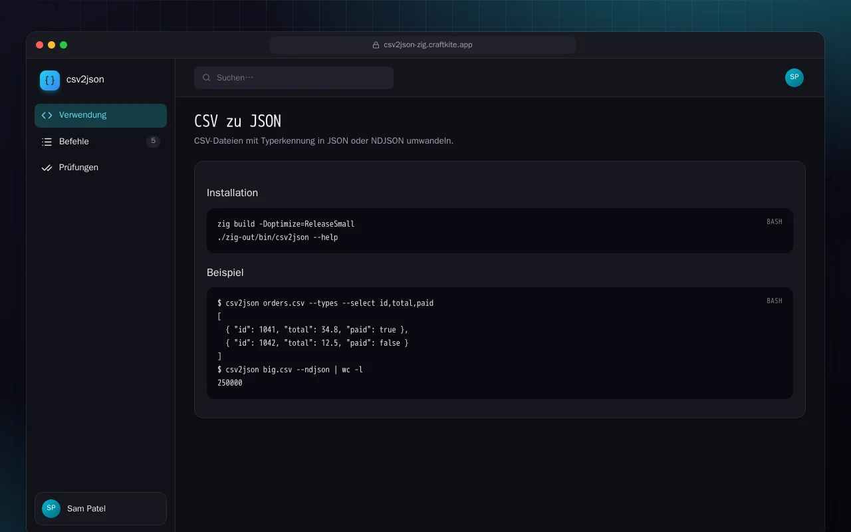Open the Verwendung navigation item

[100, 115]
